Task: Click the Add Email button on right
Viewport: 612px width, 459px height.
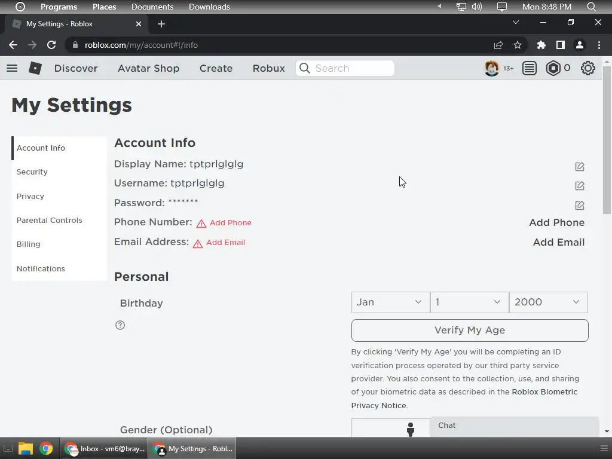Action: [x=559, y=242]
